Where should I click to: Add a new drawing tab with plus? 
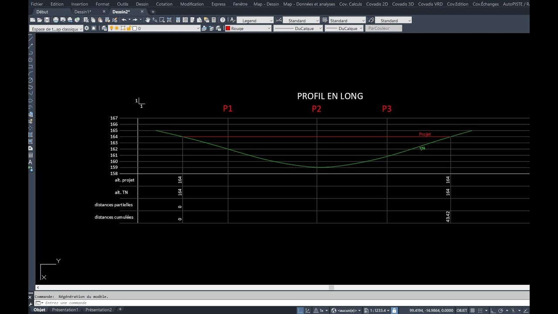(x=153, y=12)
